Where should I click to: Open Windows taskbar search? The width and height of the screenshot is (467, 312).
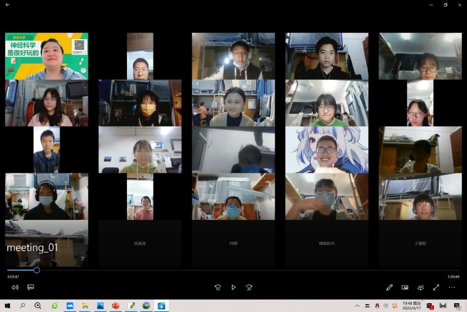click(23, 306)
